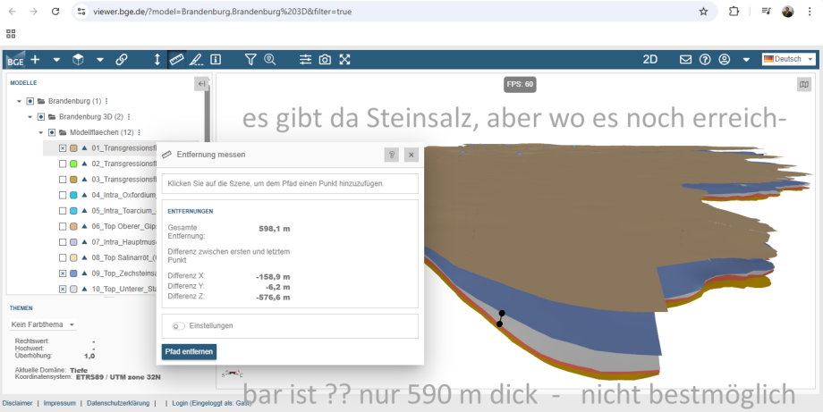Viewport: 823px width, 412px height.
Task: Collapse the Modellflaechen tree folder
Action: [40, 132]
